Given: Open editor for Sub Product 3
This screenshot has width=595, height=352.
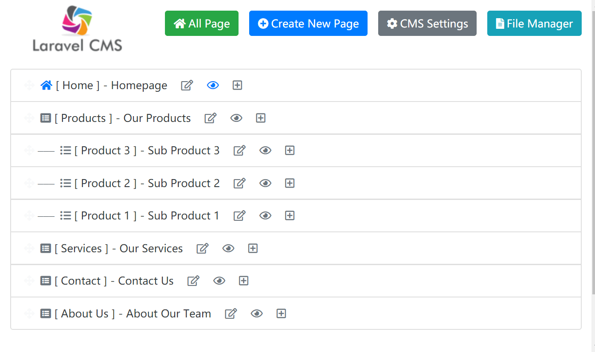Looking at the screenshot, I should tap(239, 151).
